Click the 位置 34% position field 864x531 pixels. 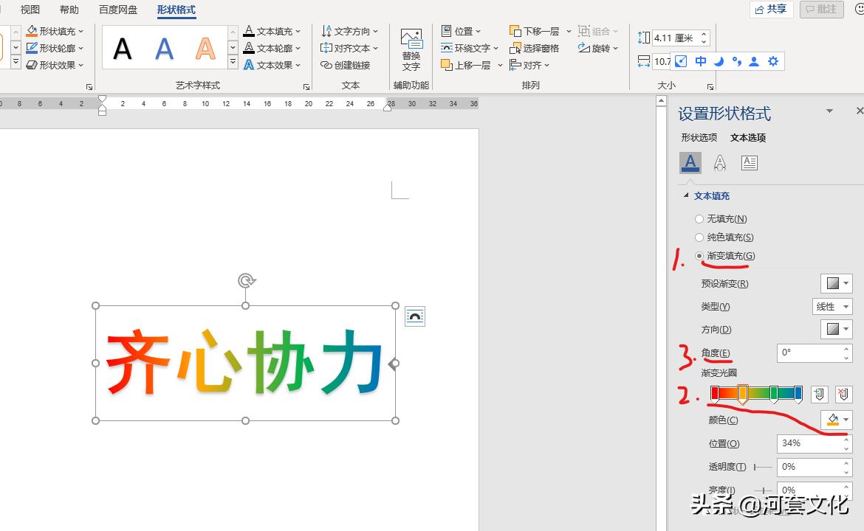[809, 443]
